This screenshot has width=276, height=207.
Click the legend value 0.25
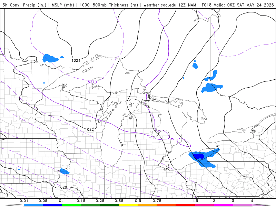pyautogui.click(x=100, y=201)
